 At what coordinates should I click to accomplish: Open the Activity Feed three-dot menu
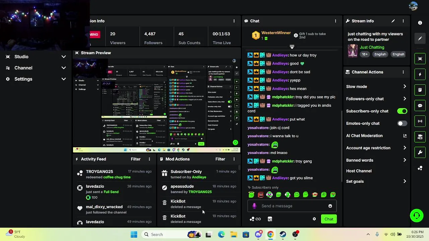pyautogui.click(x=149, y=159)
